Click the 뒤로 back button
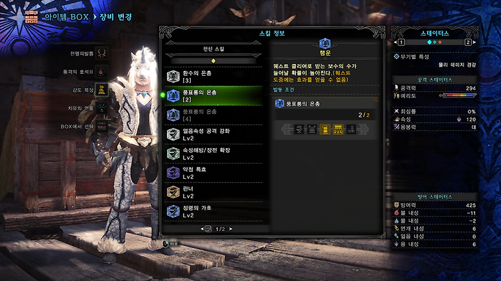 coord(170,244)
